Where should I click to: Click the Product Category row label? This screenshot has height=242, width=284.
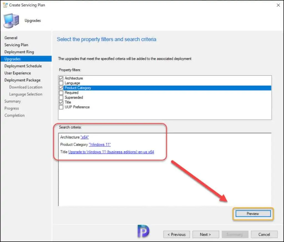(78, 88)
